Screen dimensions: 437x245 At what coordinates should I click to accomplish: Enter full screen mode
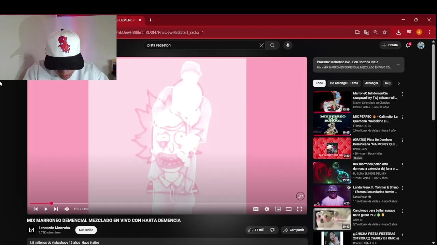click(299, 209)
